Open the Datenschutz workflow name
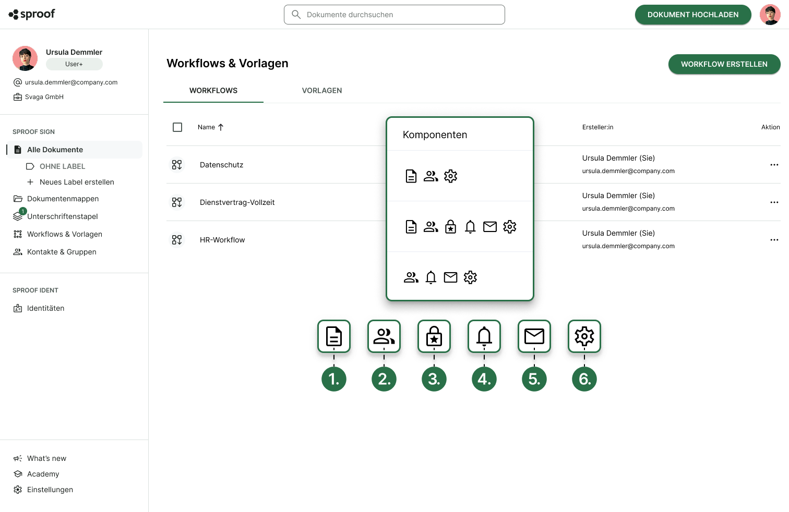 221,165
